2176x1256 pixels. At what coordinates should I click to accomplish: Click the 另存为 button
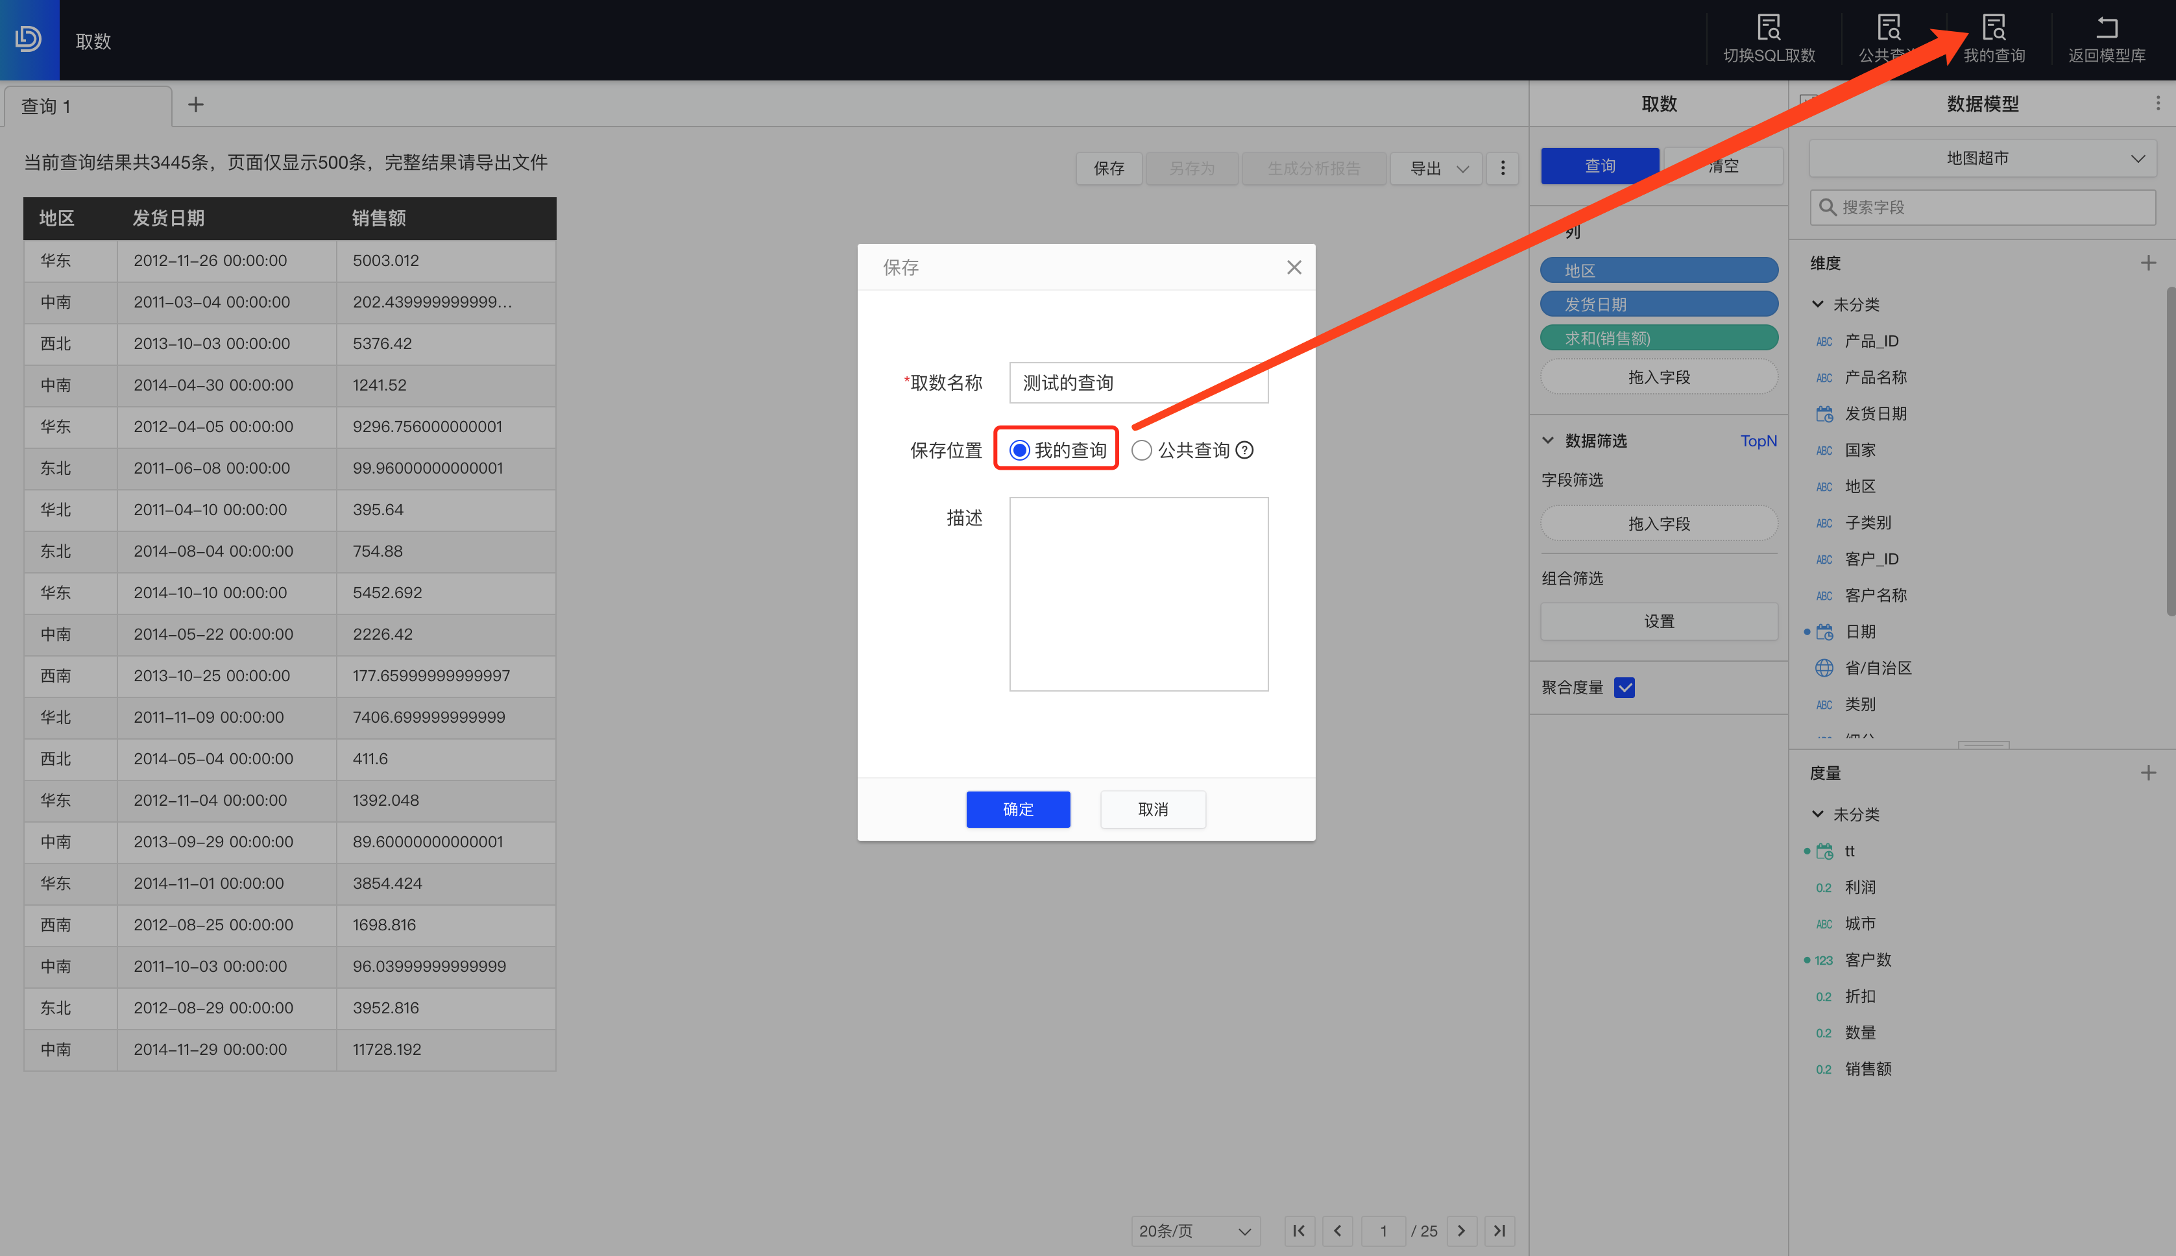pyautogui.click(x=1192, y=168)
